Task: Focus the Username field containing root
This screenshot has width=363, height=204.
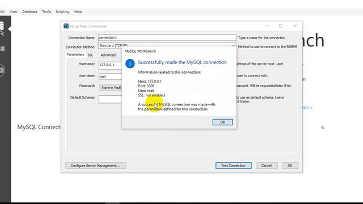Action: (110, 76)
